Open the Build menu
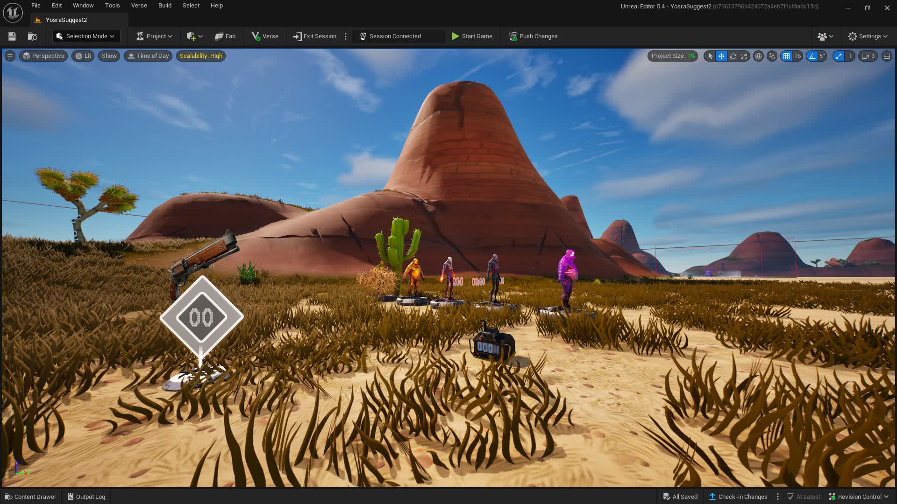Viewport: 897px width, 504px height. coord(165,6)
